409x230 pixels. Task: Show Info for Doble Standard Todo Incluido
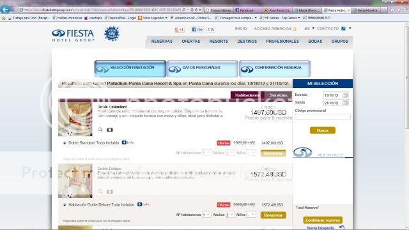coord(128,142)
